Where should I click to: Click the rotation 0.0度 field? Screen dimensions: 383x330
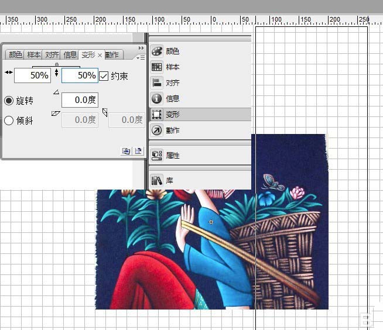80,100
